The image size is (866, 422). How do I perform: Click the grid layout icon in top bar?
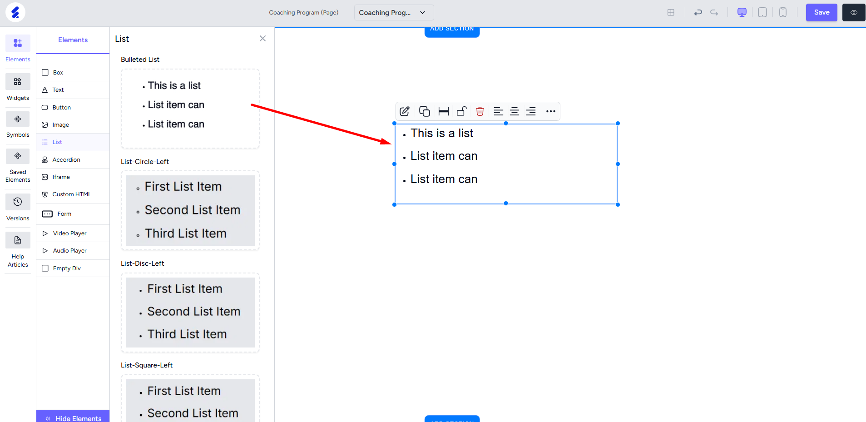[671, 12]
